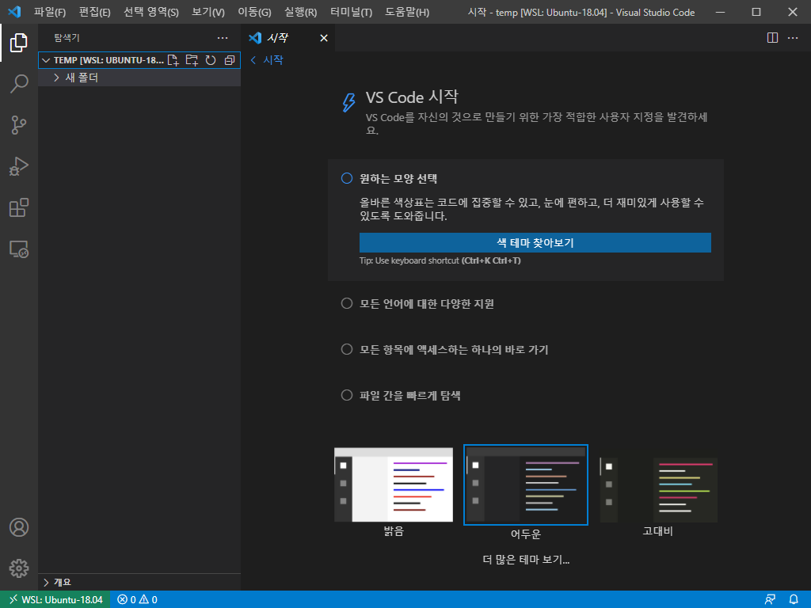
Task: Open the Explorer view in activity bar
Action: [x=19, y=43]
